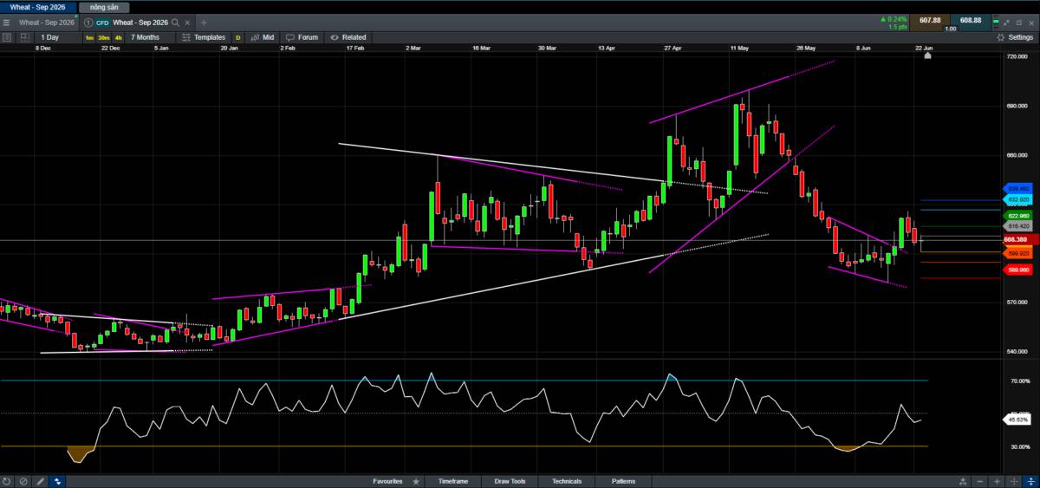Click the refresh icon in bottom bar
Screen dimensions: 1040x488
coord(7,481)
